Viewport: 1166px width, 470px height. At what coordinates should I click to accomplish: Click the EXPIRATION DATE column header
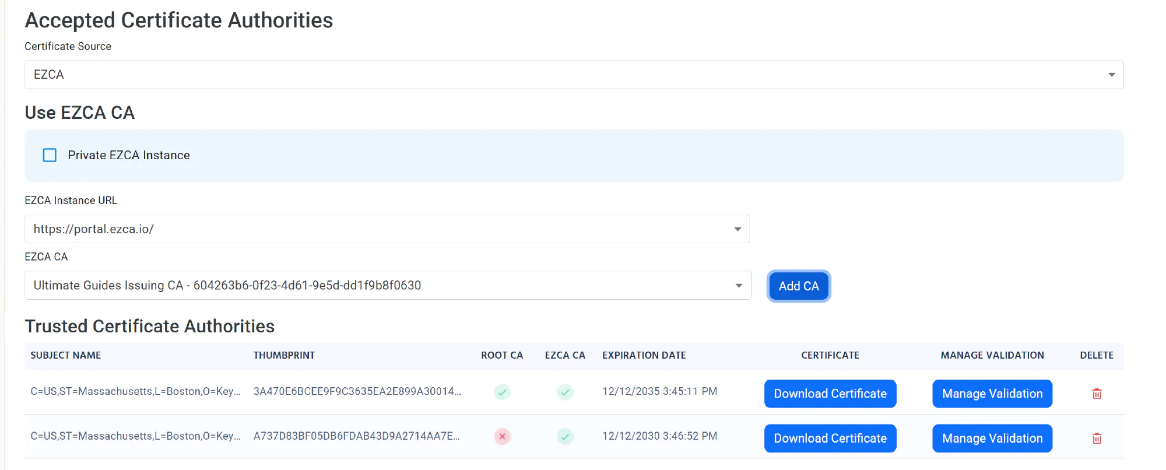click(644, 355)
